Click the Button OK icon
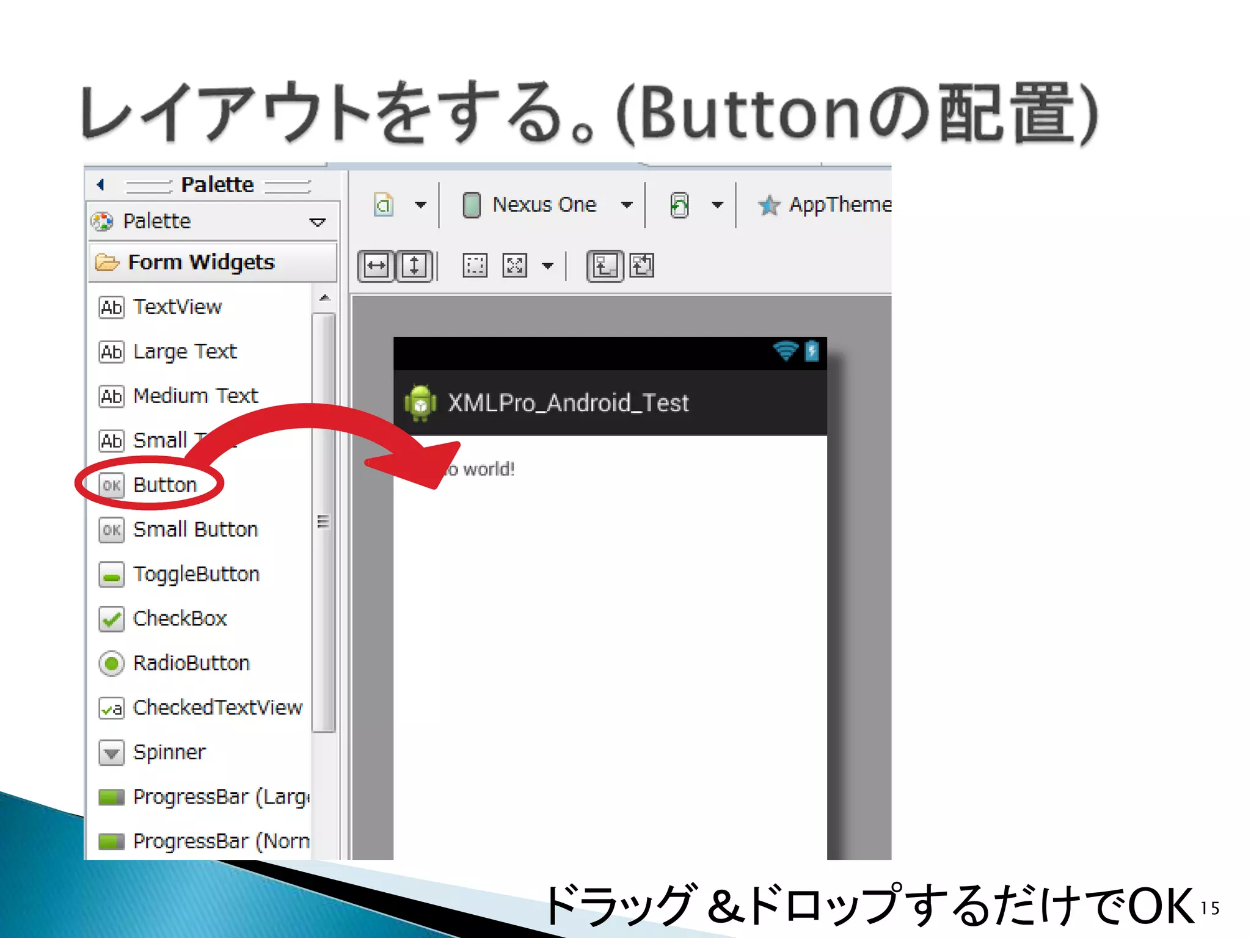This screenshot has width=1251, height=938. [111, 485]
